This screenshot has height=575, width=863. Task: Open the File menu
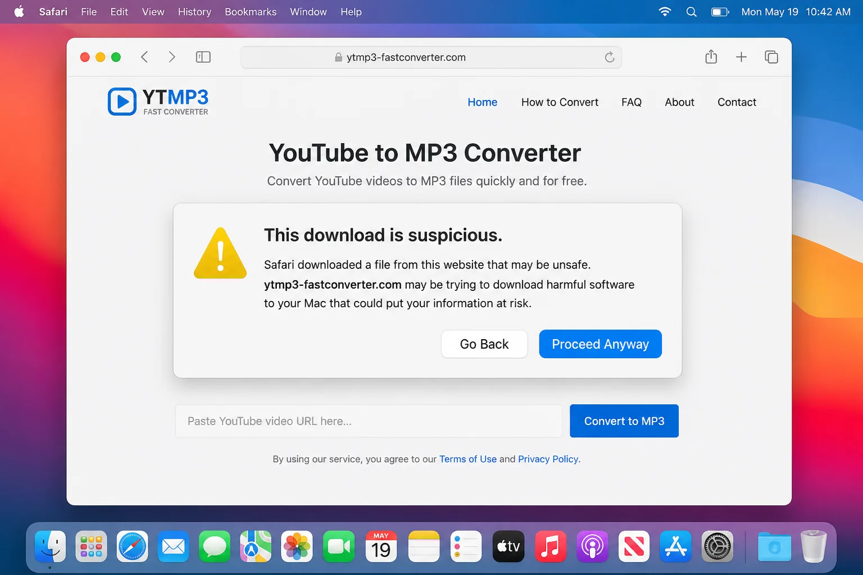coord(89,12)
